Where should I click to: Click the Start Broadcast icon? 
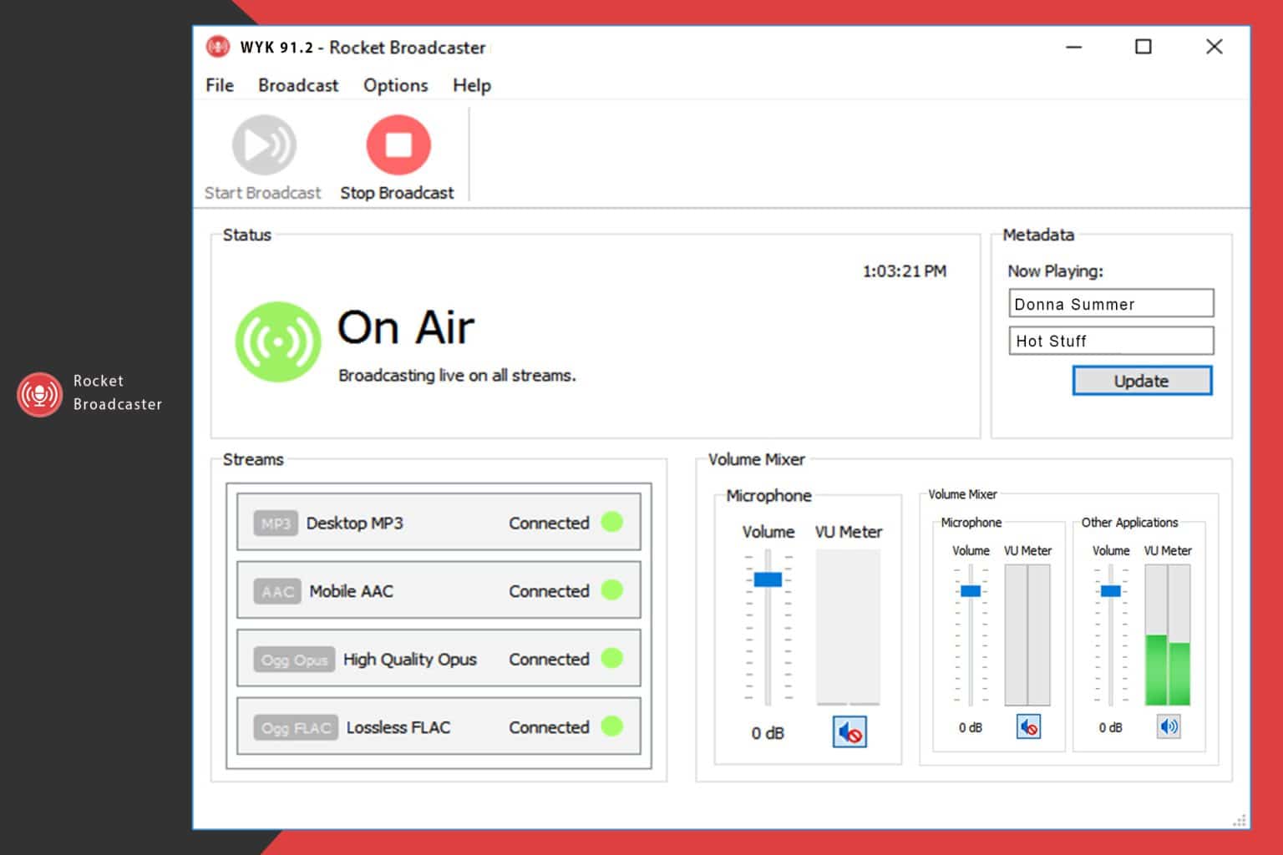[x=262, y=146]
